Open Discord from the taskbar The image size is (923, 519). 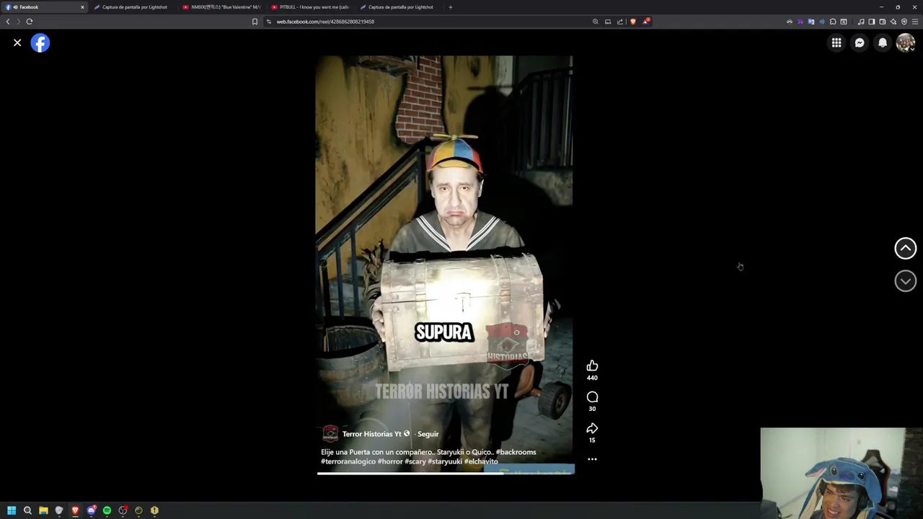[x=91, y=510]
